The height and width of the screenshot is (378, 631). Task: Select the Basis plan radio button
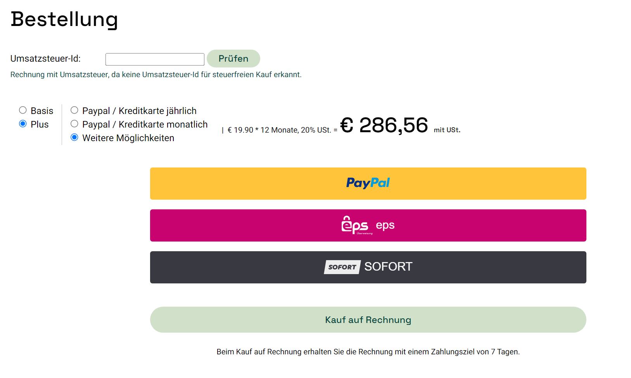pyautogui.click(x=23, y=110)
